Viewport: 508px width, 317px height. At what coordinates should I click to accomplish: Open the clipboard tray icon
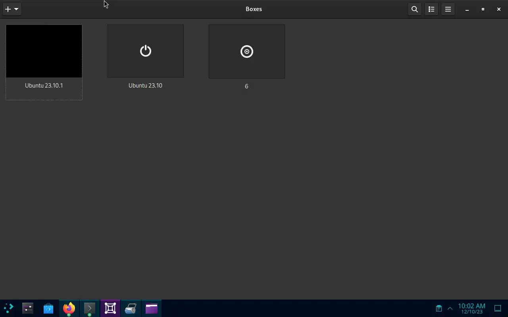coord(439,308)
